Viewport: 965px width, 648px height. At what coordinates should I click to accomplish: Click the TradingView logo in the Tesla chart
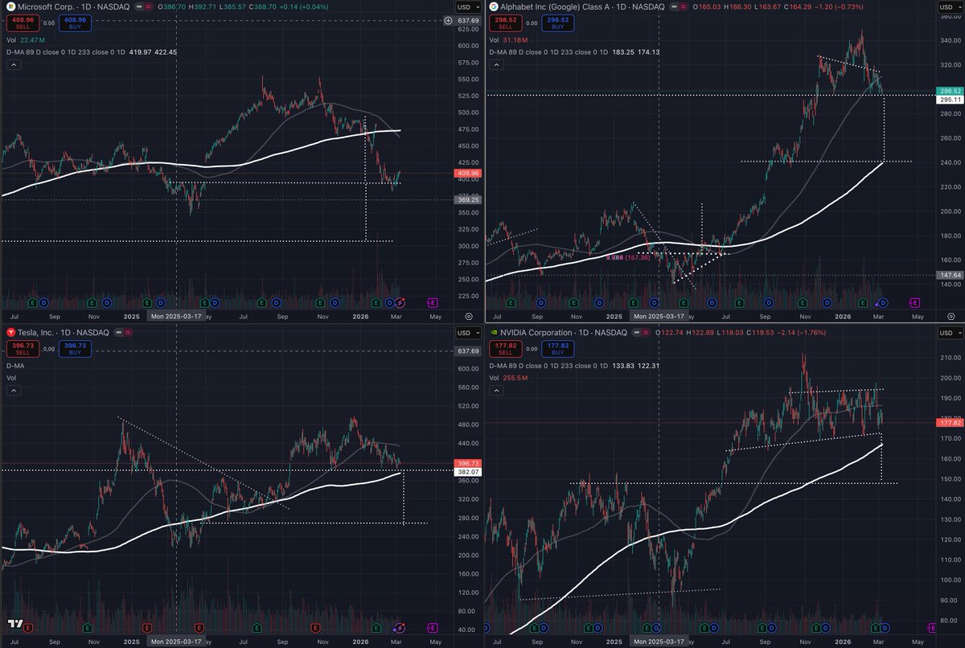pos(15,624)
